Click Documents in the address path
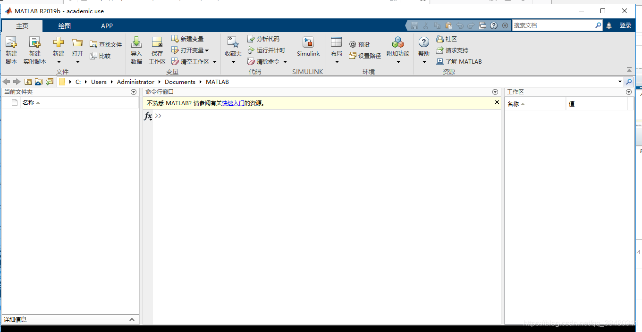 [x=180, y=82]
